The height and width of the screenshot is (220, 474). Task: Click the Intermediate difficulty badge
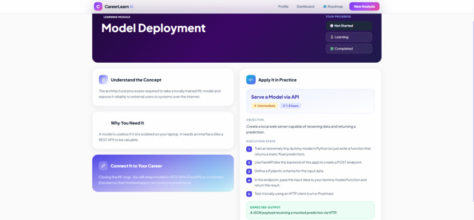[265, 106]
